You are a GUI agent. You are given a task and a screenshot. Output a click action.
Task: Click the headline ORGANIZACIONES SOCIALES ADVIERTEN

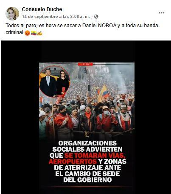coord(87,146)
